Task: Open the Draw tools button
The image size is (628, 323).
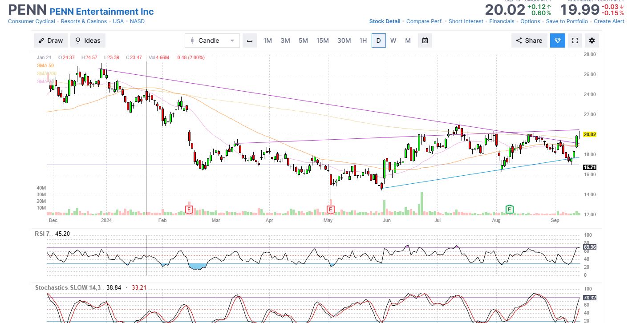Action: tap(51, 40)
